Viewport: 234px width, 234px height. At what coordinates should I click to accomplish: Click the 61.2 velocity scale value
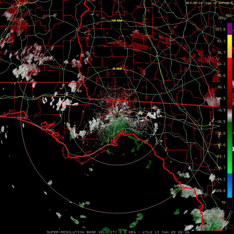point(221,64)
